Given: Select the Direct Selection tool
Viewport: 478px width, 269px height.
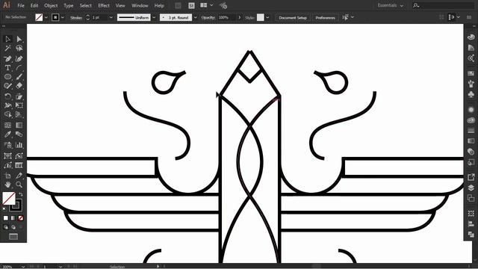Looking at the screenshot, I should tap(19, 39).
